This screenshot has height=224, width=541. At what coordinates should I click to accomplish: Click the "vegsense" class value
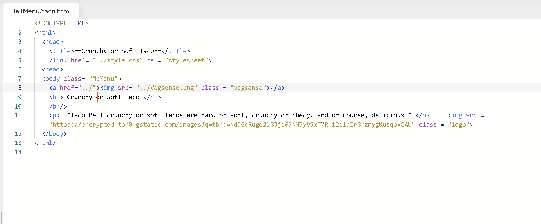(248, 88)
